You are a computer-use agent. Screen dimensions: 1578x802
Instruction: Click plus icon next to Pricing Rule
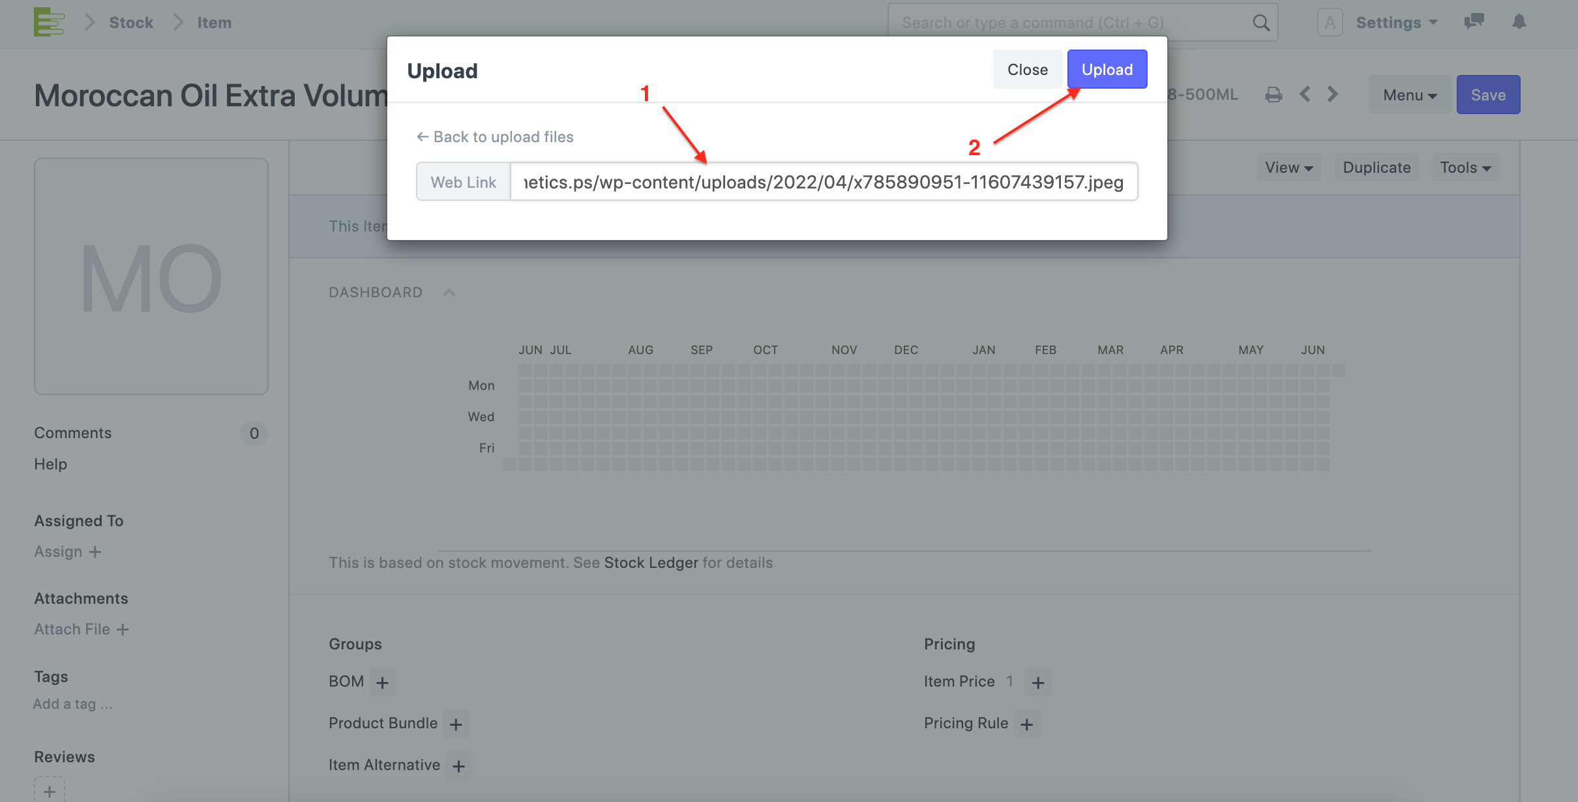pyautogui.click(x=1026, y=724)
